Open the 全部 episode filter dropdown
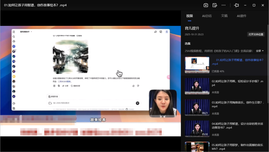269x152 pixels. [260, 51]
